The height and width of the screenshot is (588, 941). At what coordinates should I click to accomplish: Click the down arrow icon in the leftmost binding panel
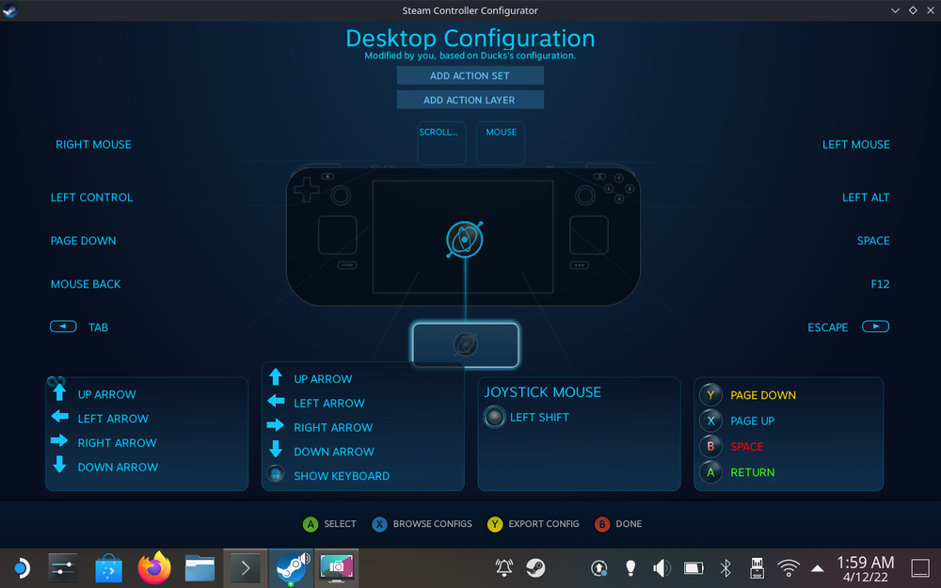59,465
